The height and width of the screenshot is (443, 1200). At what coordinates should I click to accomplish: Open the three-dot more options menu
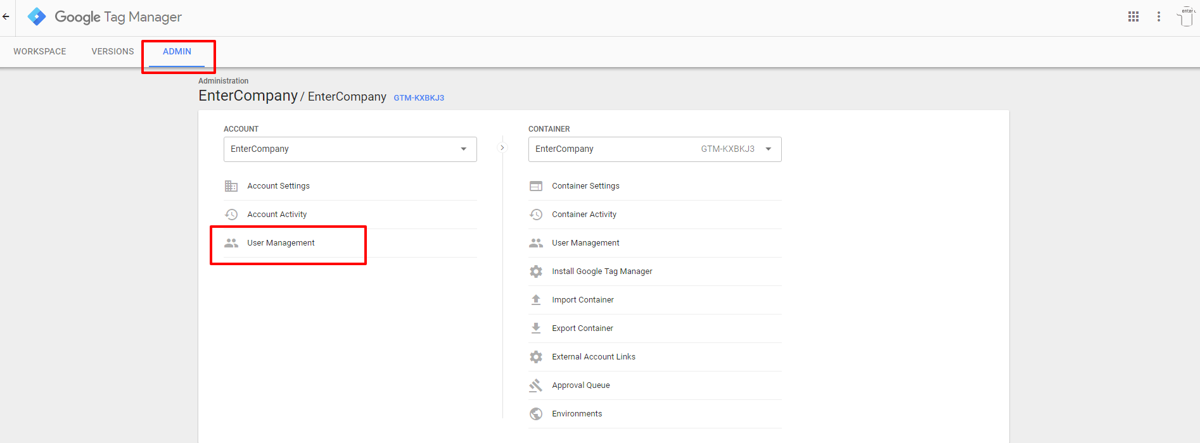click(1159, 17)
